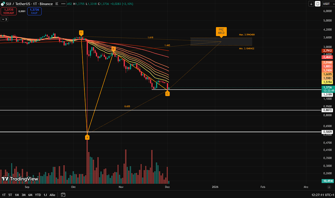The width and height of the screenshot is (335, 198).
Task: Open the USDT currency dropdown
Action: tap(327, 4)
